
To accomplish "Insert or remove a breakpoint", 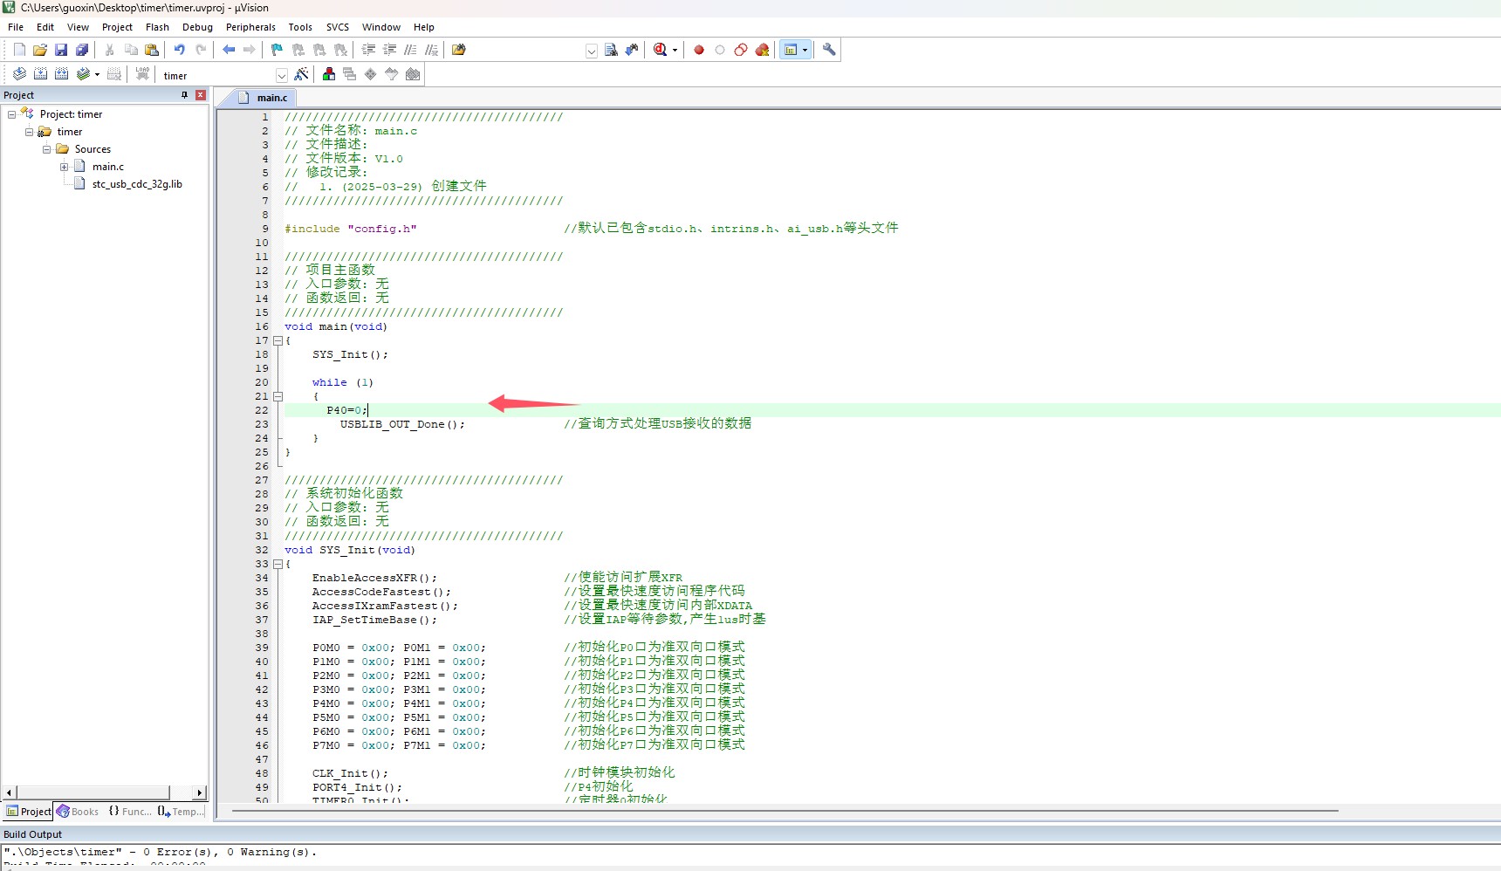I will click(699, 50).
